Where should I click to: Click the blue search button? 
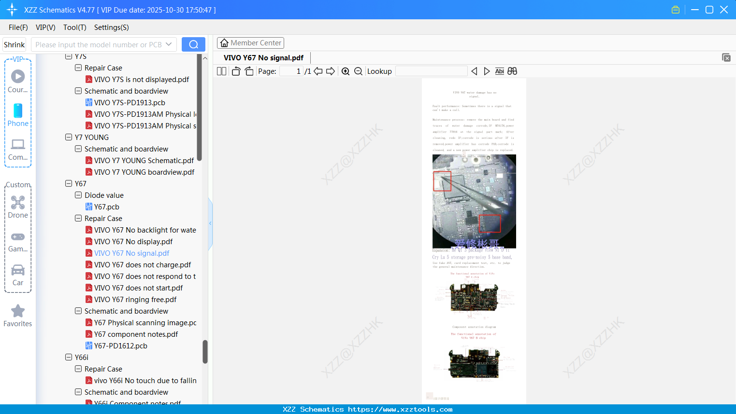(193, 44)
